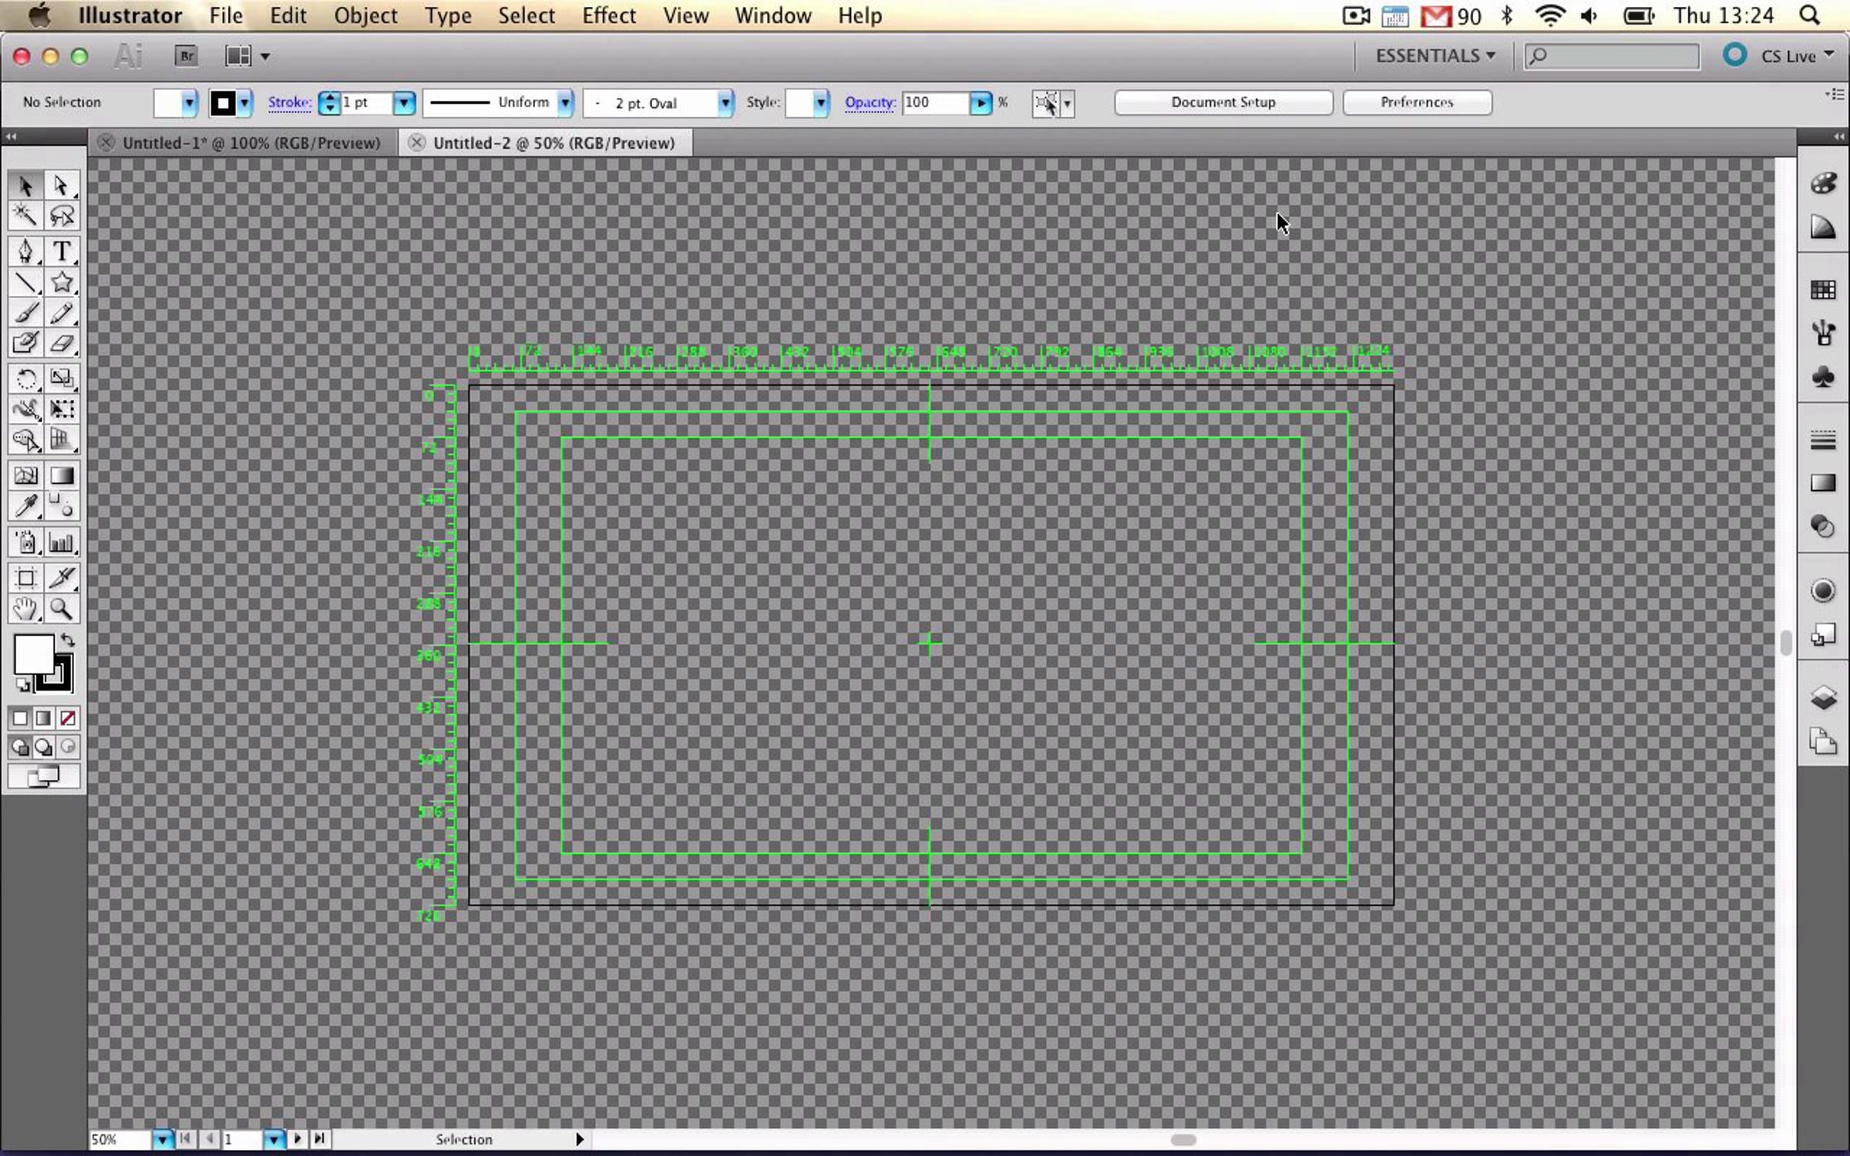1850x1156 pixels.
Task: Open the Effect menu
Action: pos(608,15)
